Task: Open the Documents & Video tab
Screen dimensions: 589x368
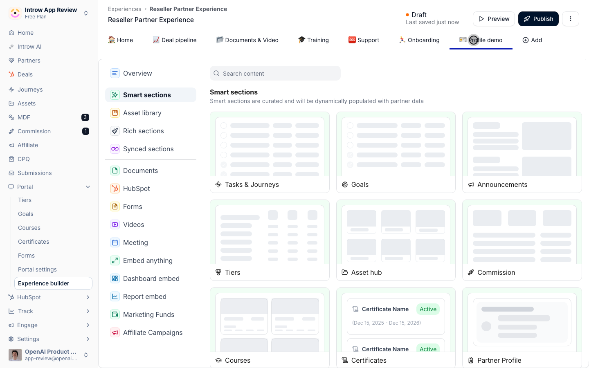Action: pos(247,40)
